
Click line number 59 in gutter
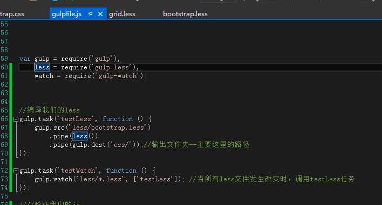point(4,59)
